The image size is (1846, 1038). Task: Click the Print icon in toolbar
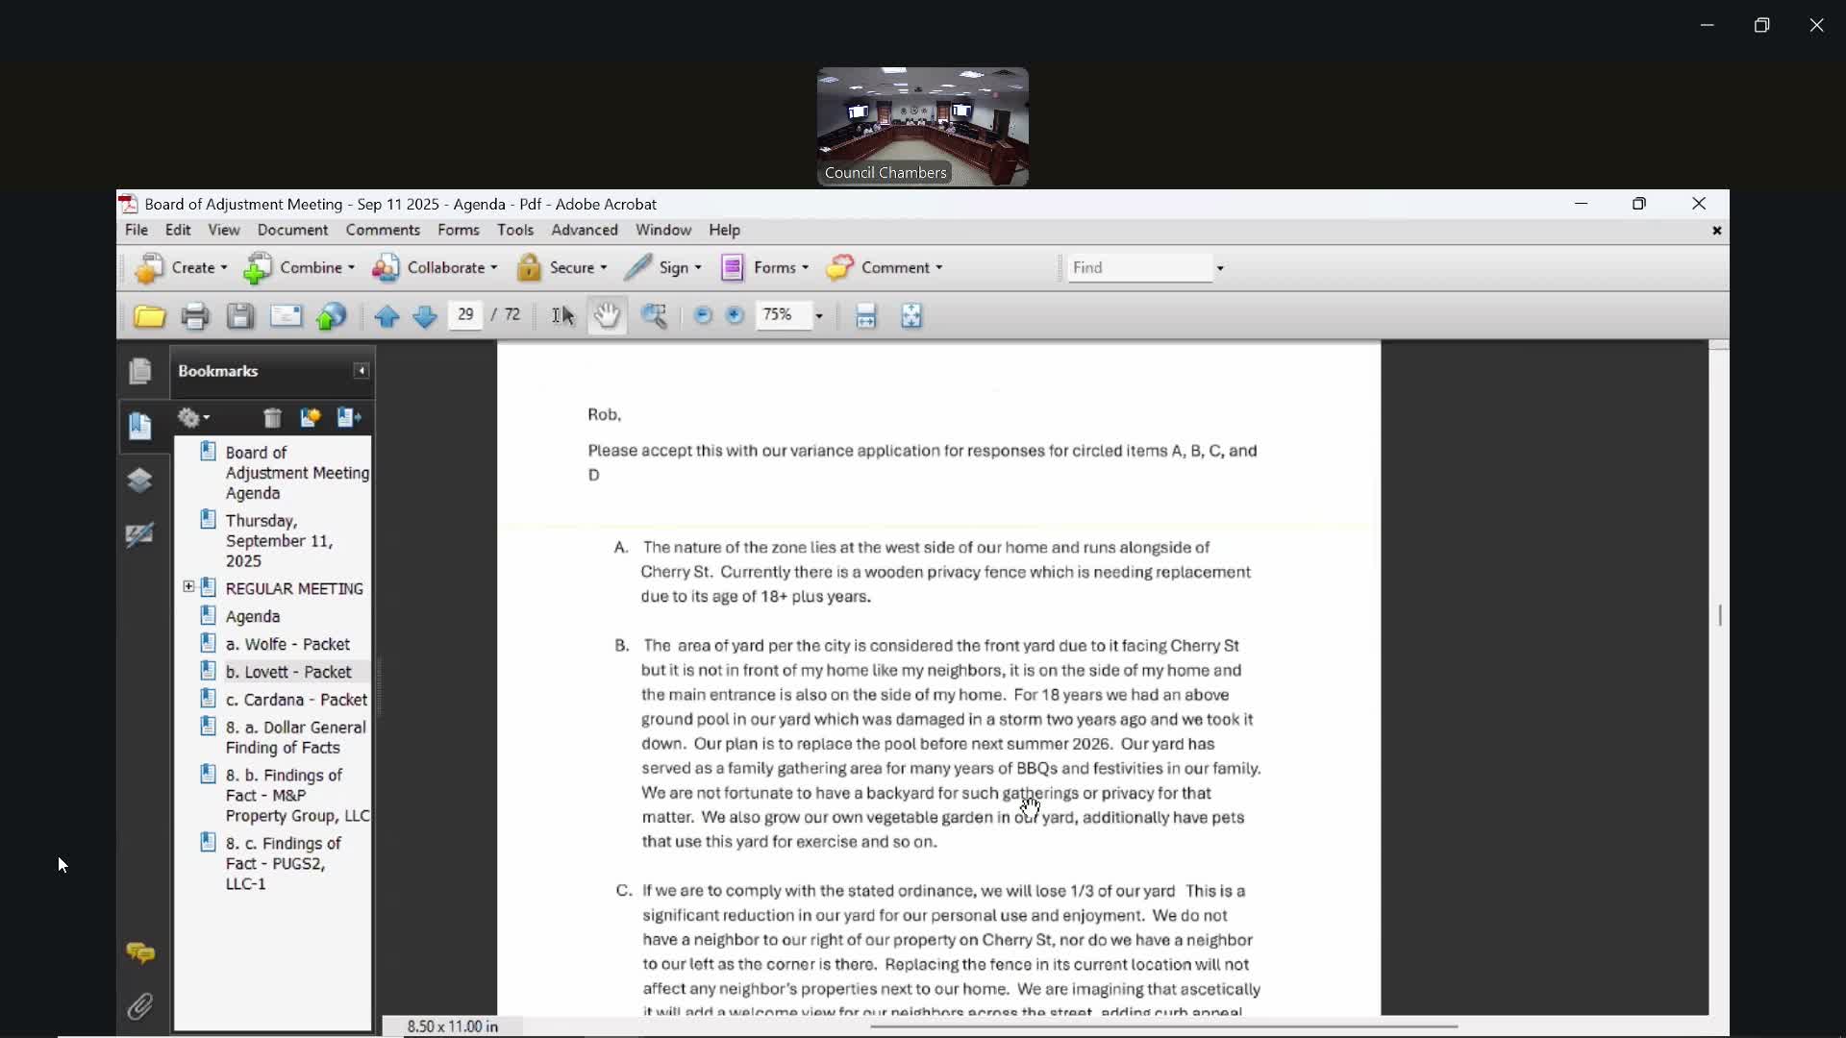click(195, 316)
